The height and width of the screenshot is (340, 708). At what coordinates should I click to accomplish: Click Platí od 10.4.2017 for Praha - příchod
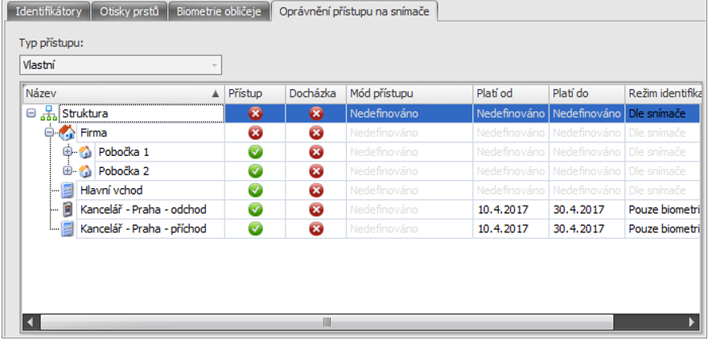coord(511,228)
